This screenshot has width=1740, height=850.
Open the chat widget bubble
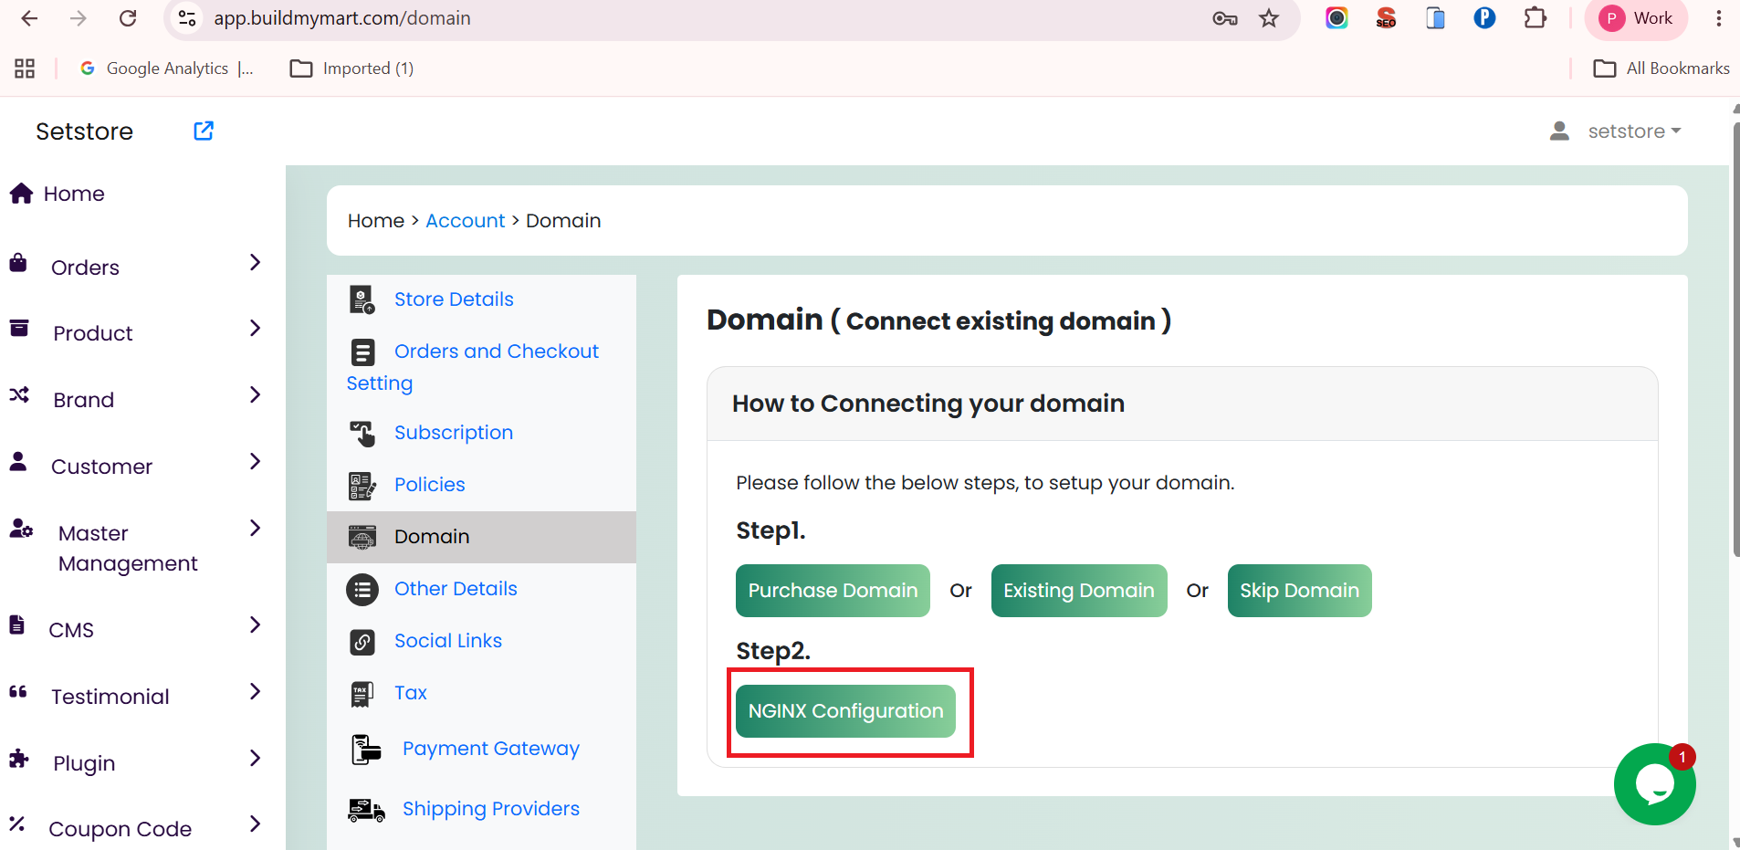1654,784
